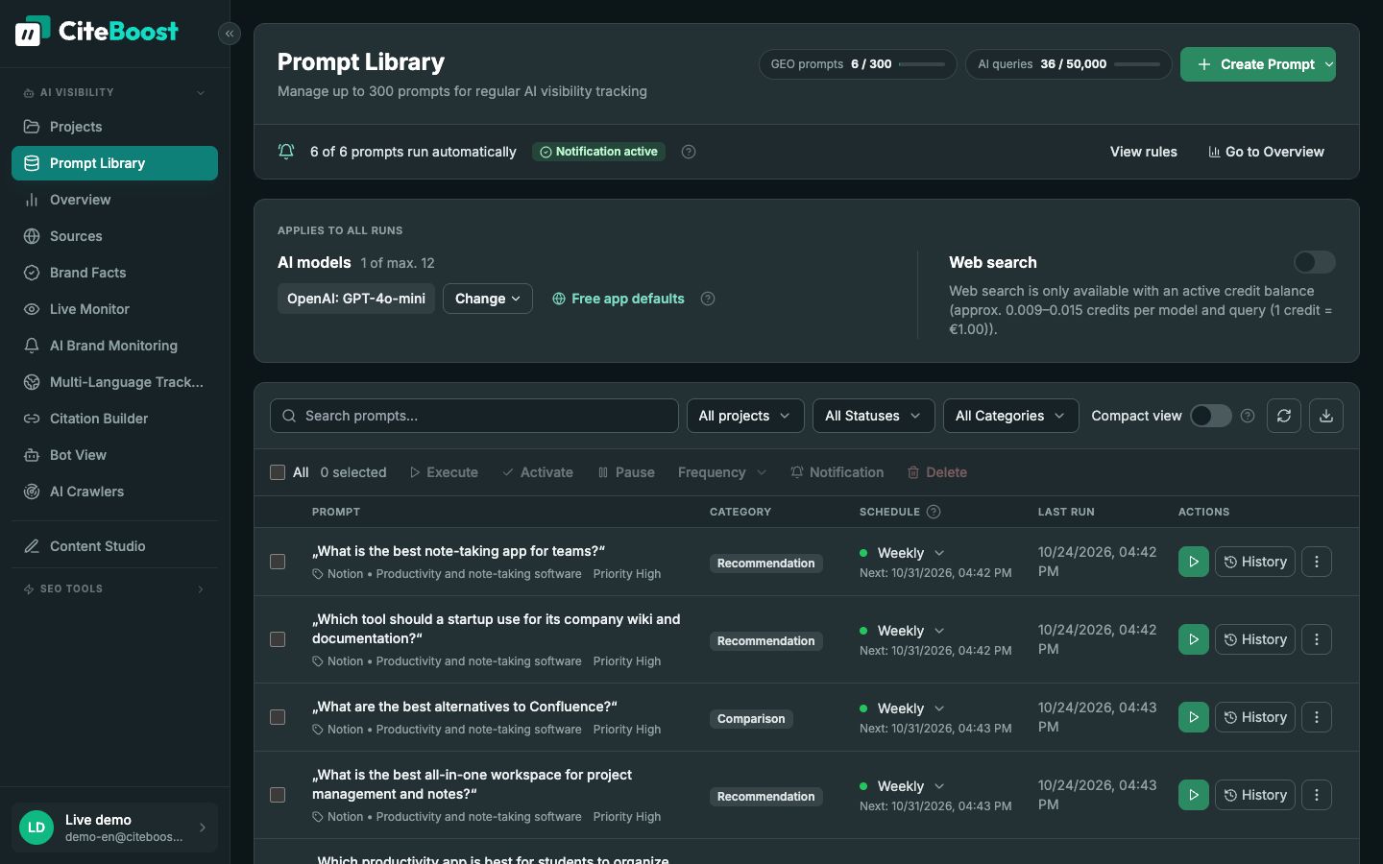The width and height of the screenshot is (1383, 864).
Task: Click the Activate bulk action
Action: click(x=538, y=472)
